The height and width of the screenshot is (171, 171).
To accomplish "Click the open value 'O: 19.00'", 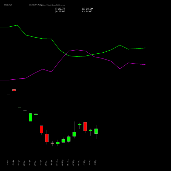I will coord(60,12).
